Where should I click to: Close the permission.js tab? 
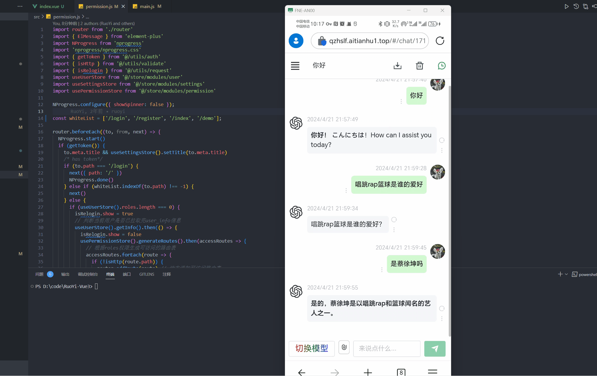(123, 6)
